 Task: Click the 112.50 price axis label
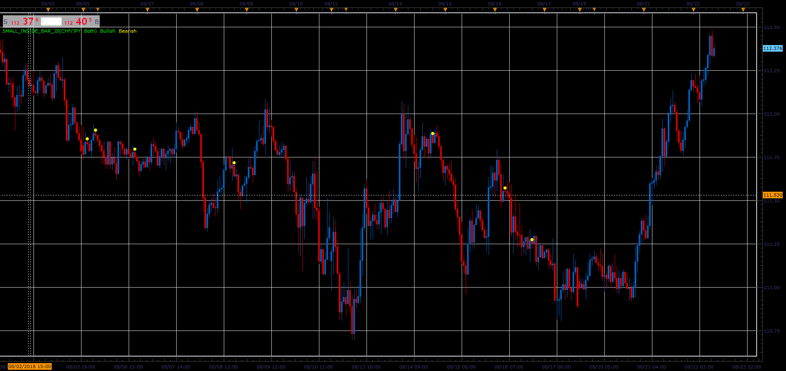(x=772, y=27)
